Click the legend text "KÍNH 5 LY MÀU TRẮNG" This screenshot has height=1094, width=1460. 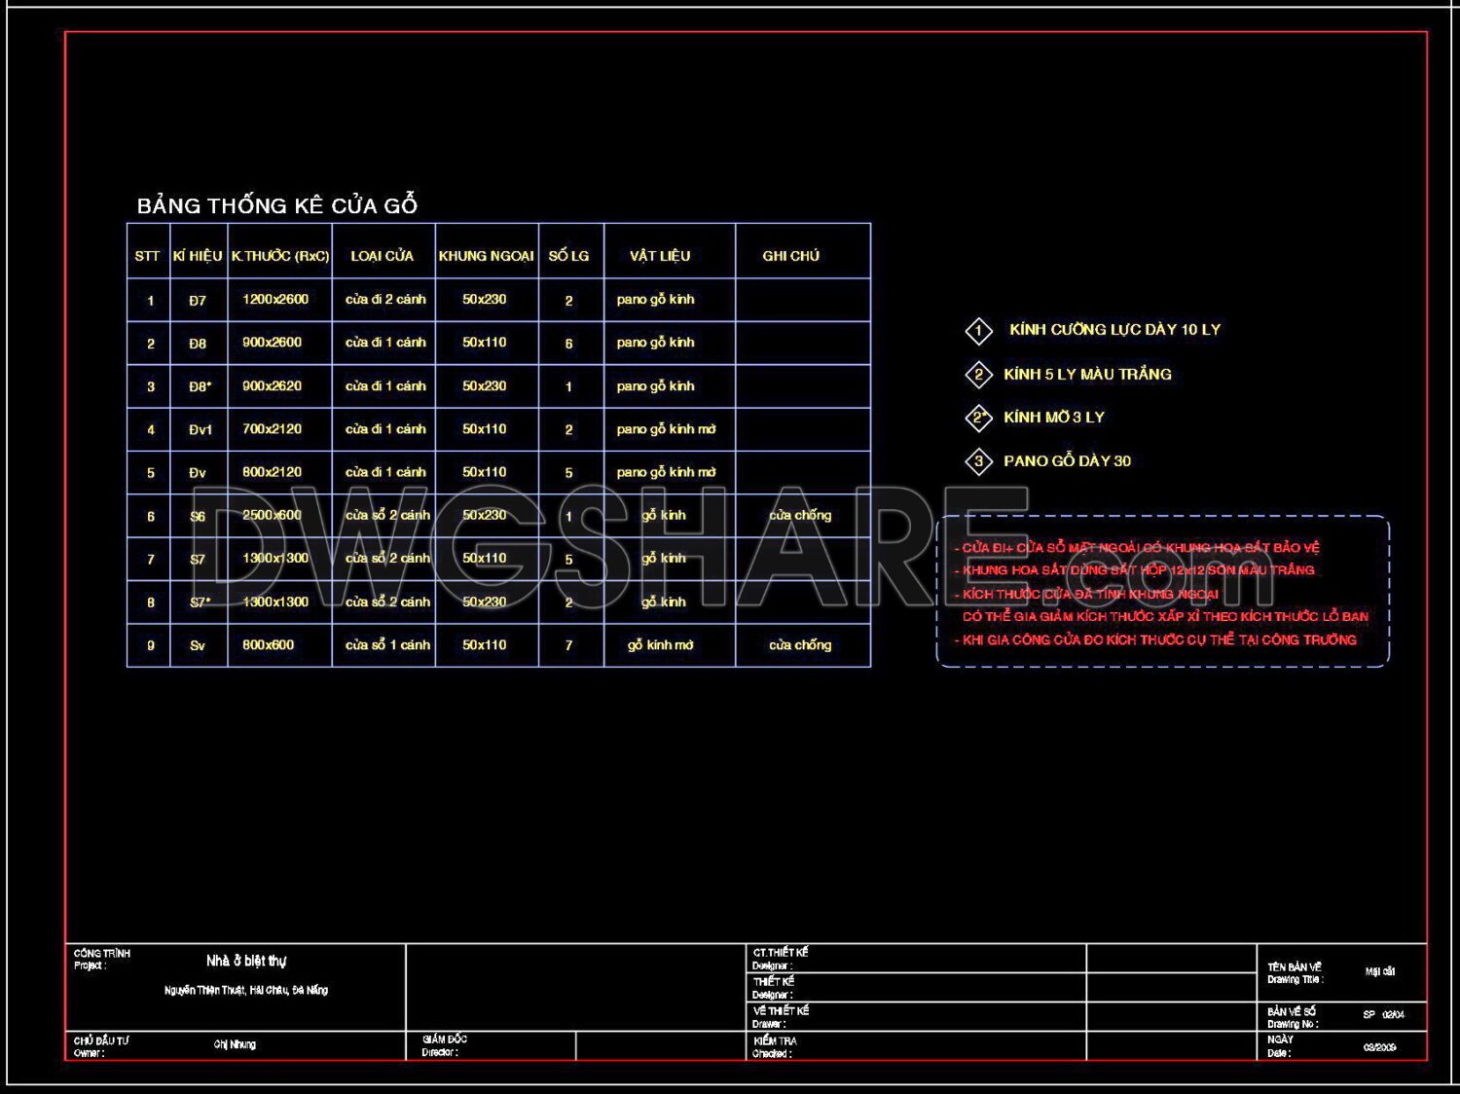pyautogui.click(x=1087, y=374)
